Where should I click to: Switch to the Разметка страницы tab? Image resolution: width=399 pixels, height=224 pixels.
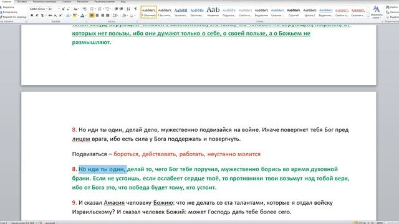(x=44, y=1)
